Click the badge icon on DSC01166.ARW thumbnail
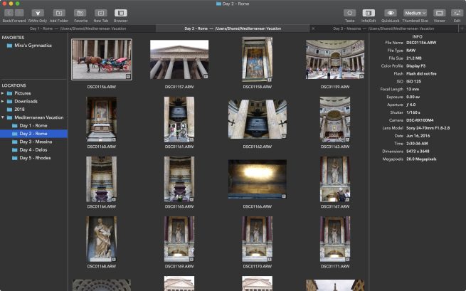 (284, 196)
